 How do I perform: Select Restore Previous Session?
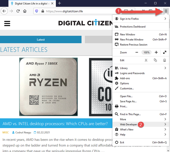point(141,45)
